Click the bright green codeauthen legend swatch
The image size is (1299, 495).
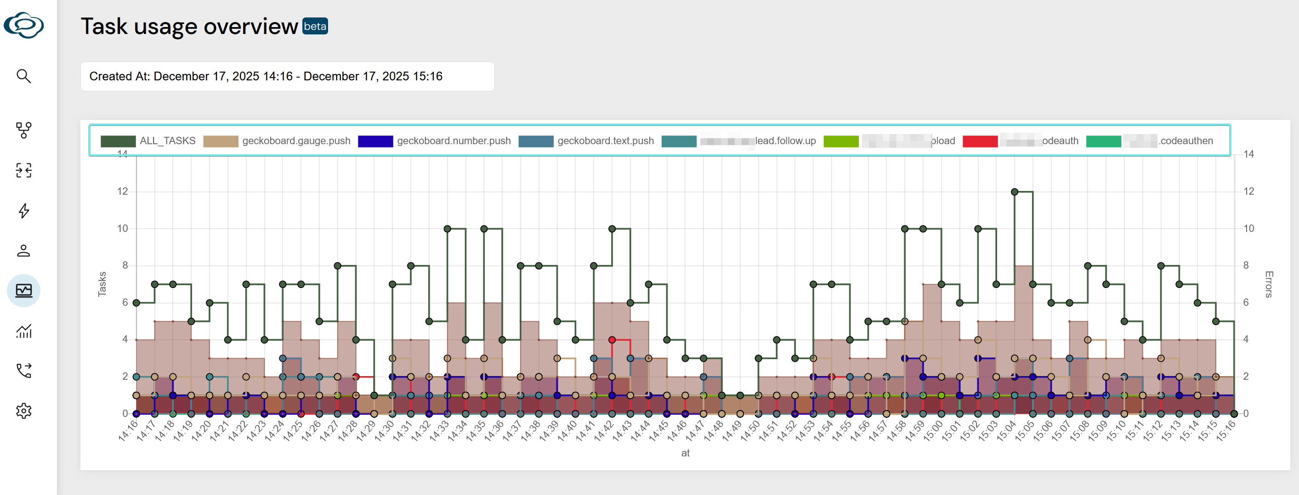pyautogui.click(x=1103, y=141)
